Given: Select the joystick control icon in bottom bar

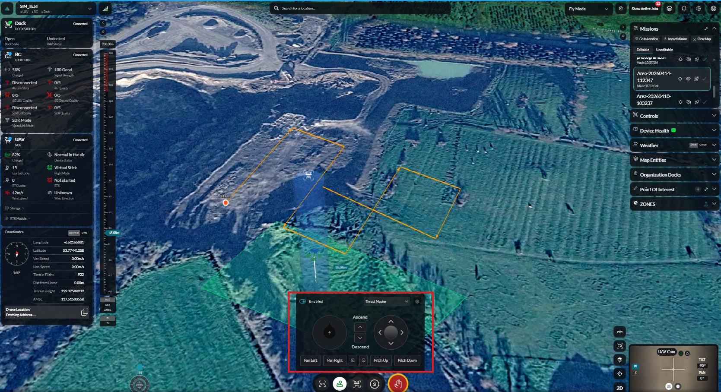Looking at the screenshot, I should click(x=340, y=384).
